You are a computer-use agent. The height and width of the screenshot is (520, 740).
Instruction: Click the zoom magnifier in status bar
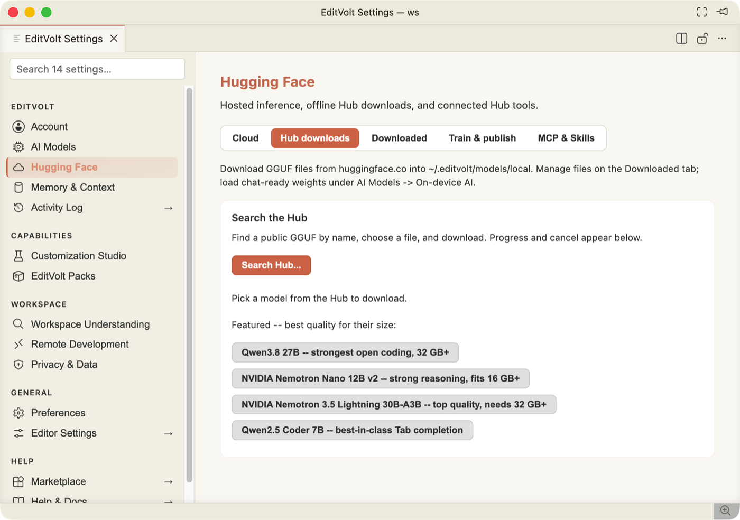pos(726,510)
